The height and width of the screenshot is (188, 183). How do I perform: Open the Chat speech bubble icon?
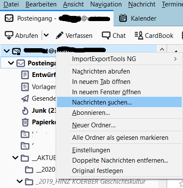[106, 35]
